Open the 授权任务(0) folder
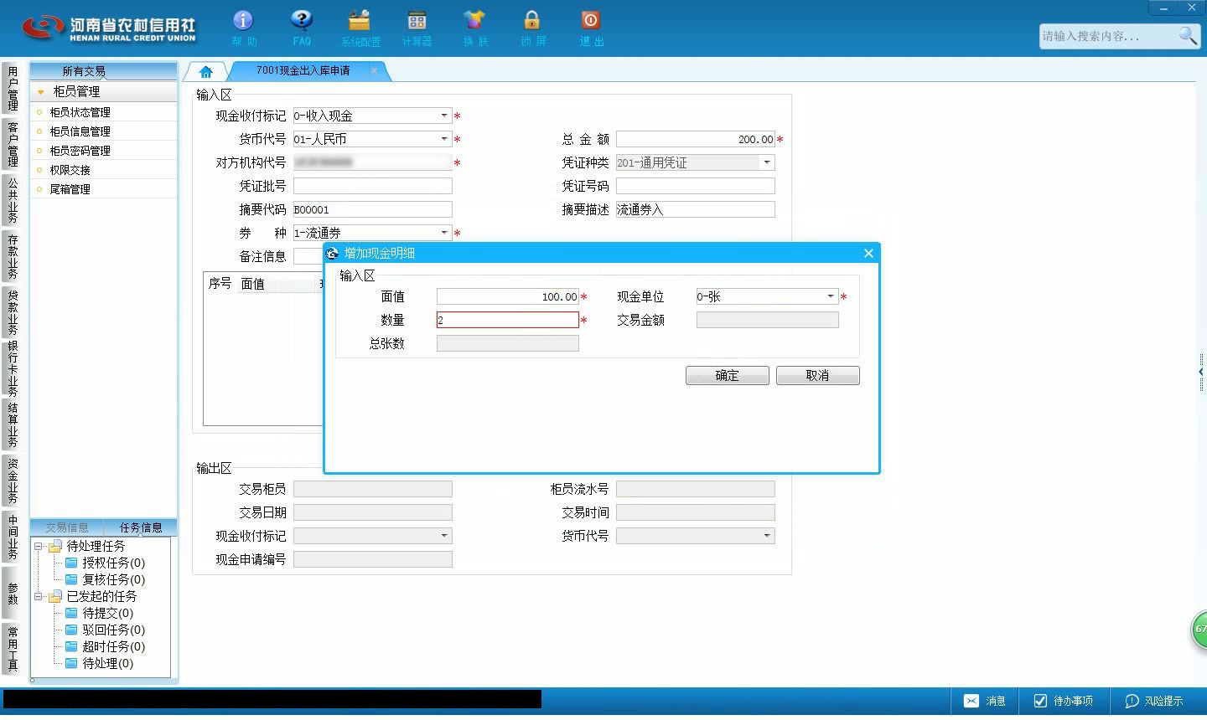The image size is (1207, 720). tap(105, 563)
